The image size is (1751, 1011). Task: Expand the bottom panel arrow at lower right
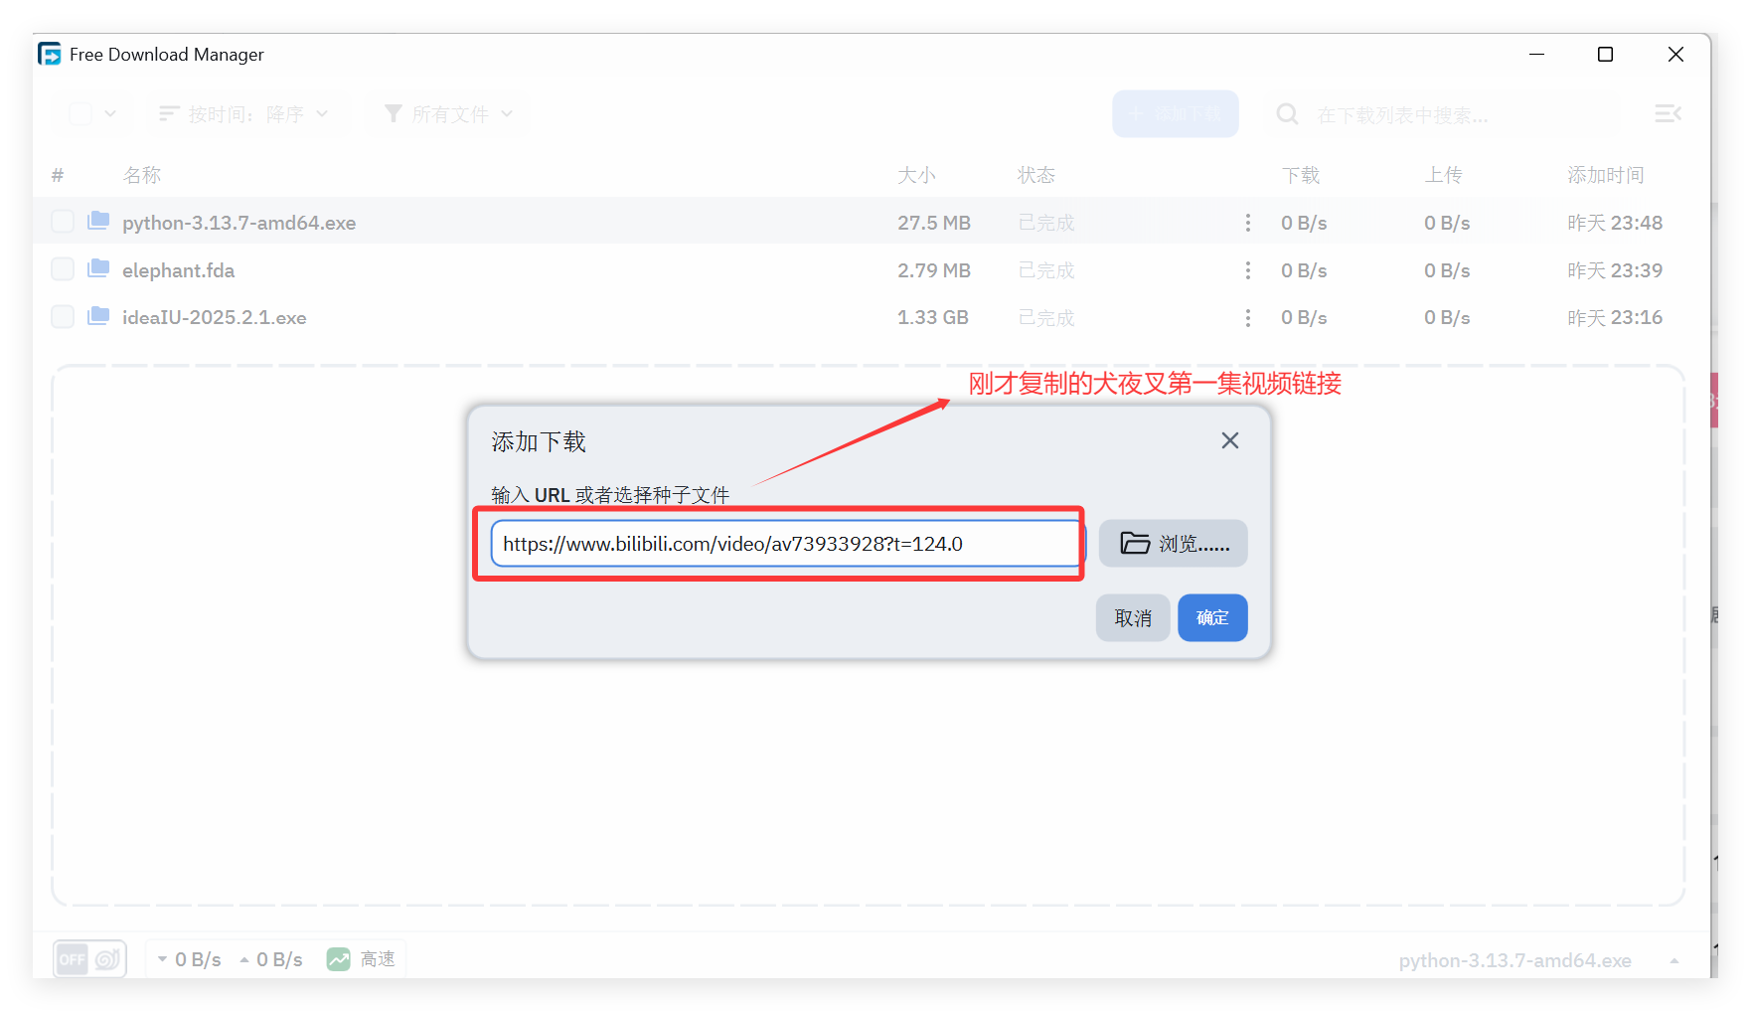[1674, 960]
